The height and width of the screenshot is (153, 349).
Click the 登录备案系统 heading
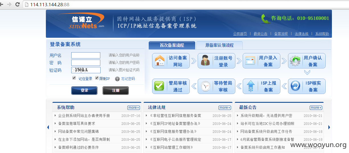pos(65,45)
